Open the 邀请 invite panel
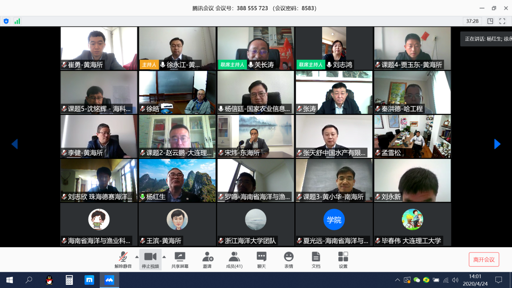Image resolution: width=512 pixels, height=288 pixels. 207,260
